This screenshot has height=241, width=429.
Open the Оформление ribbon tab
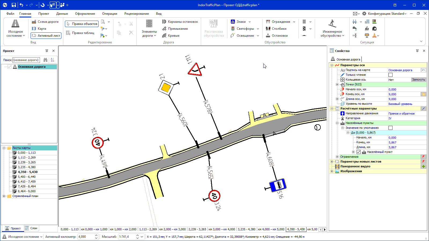(85, 14)
